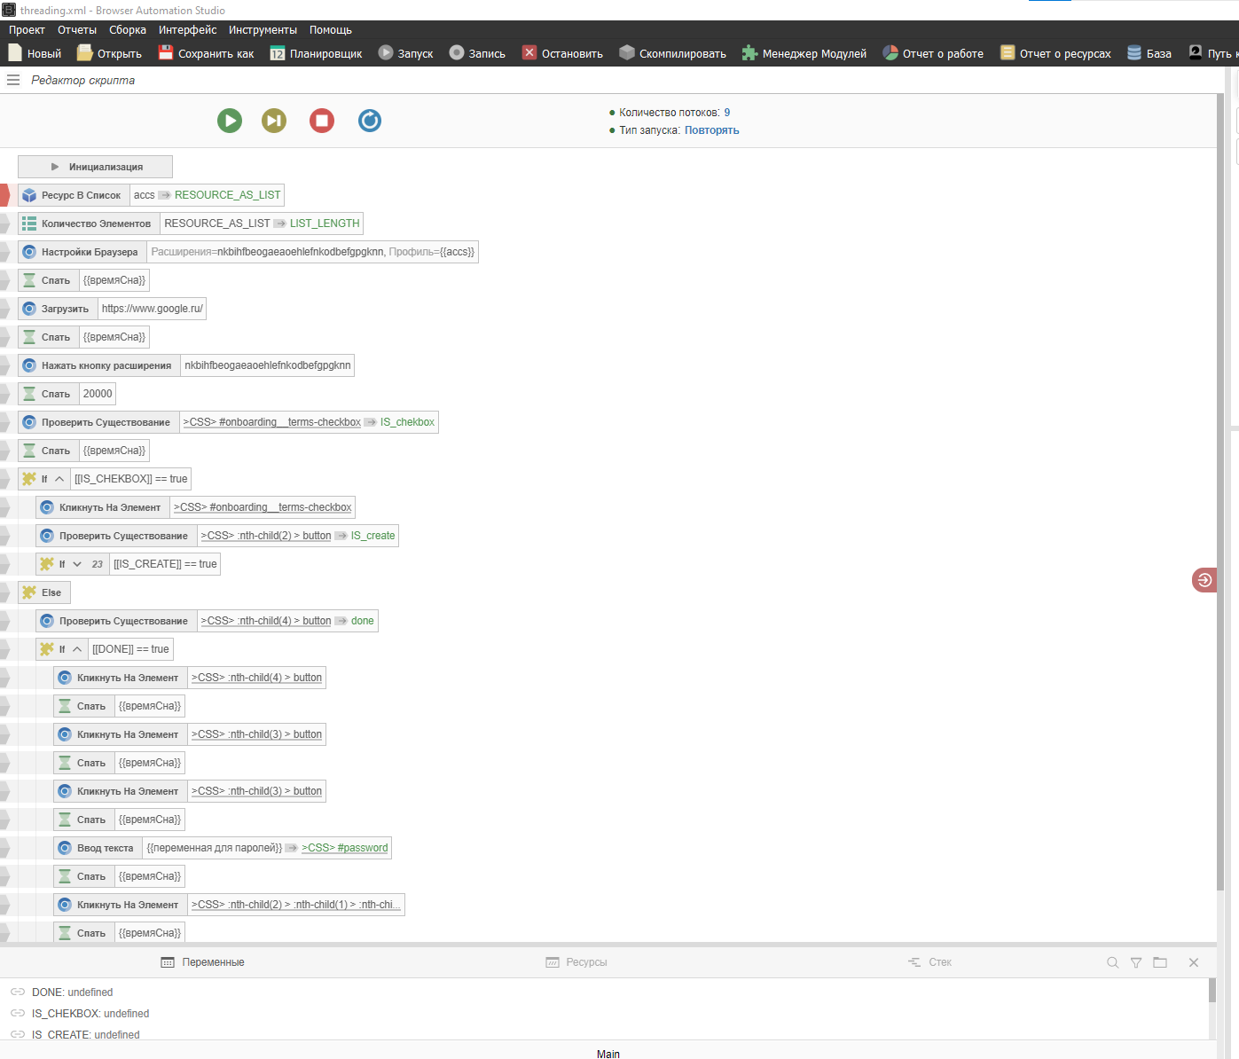Screen dimensions: 1239x1059
Task: Restart the script via blue circular arrow icon
Action: (x=370, y=121)
